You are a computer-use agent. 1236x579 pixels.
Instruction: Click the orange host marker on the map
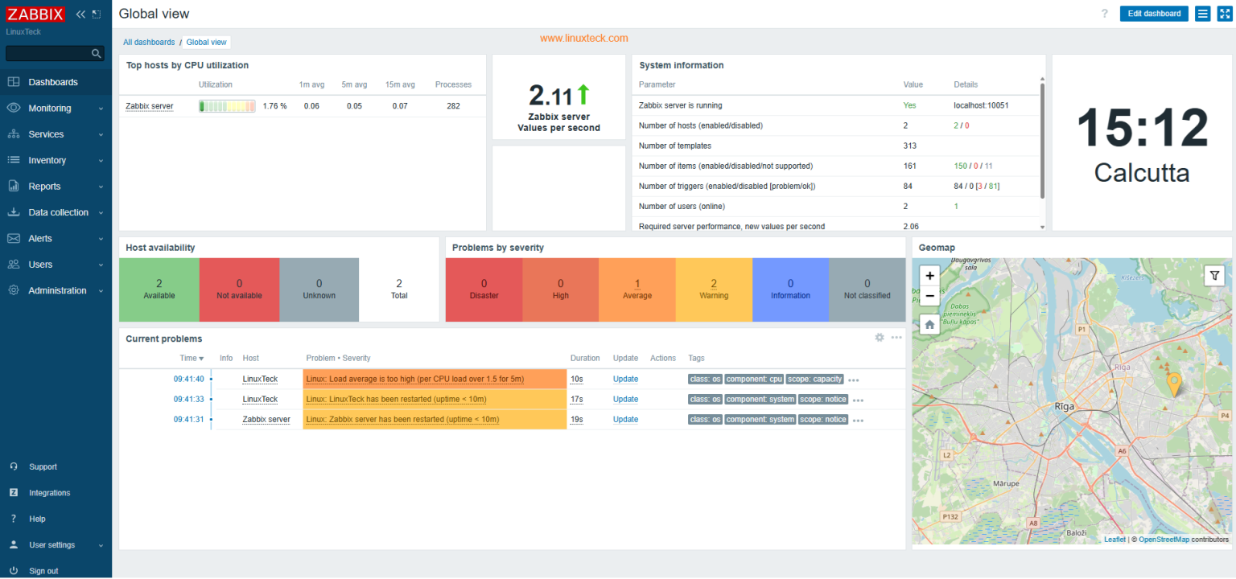tap(1174, 384)
